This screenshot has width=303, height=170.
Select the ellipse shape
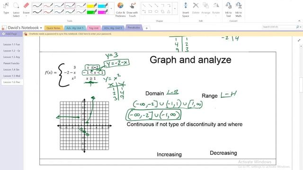point(156,12)
